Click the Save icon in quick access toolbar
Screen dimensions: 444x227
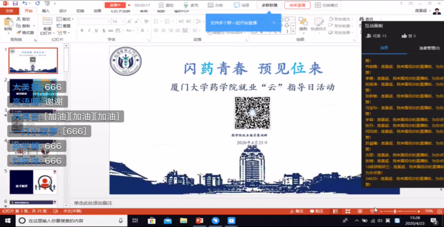coord(15,3)
